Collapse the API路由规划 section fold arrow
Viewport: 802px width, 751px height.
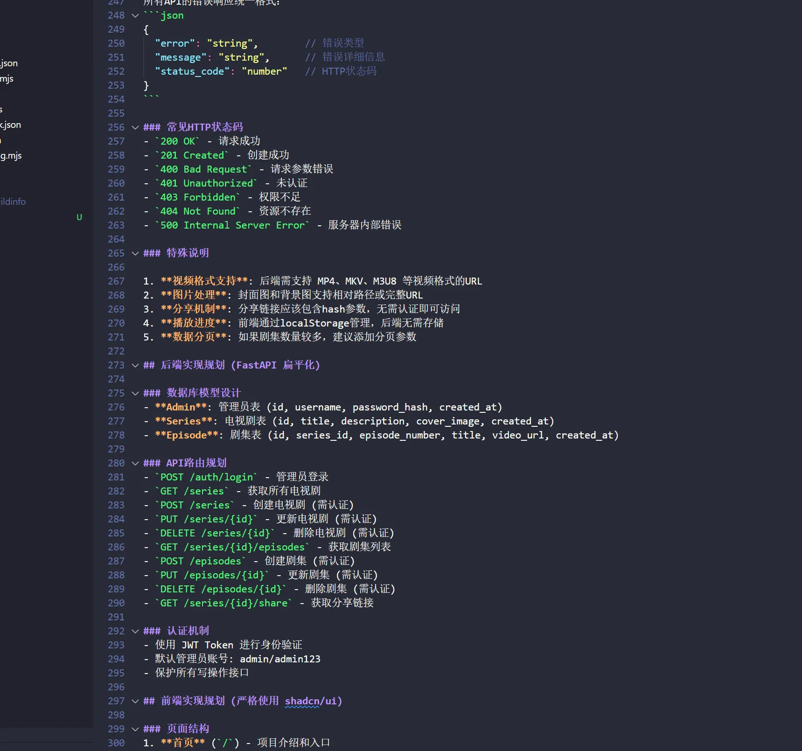click(x=135, y=463)
